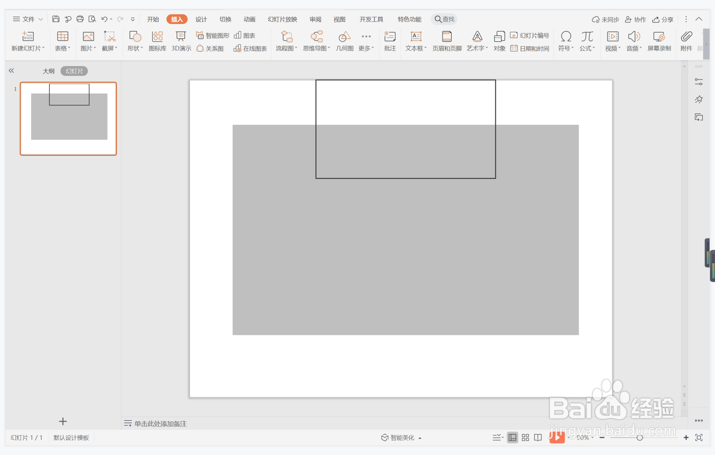Toggle normal view in status bar
715x455 pixels.
(512, 437)
